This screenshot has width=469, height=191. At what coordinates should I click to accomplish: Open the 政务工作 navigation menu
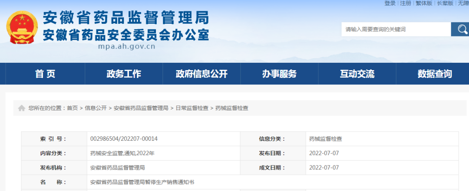tap(124, 74)
